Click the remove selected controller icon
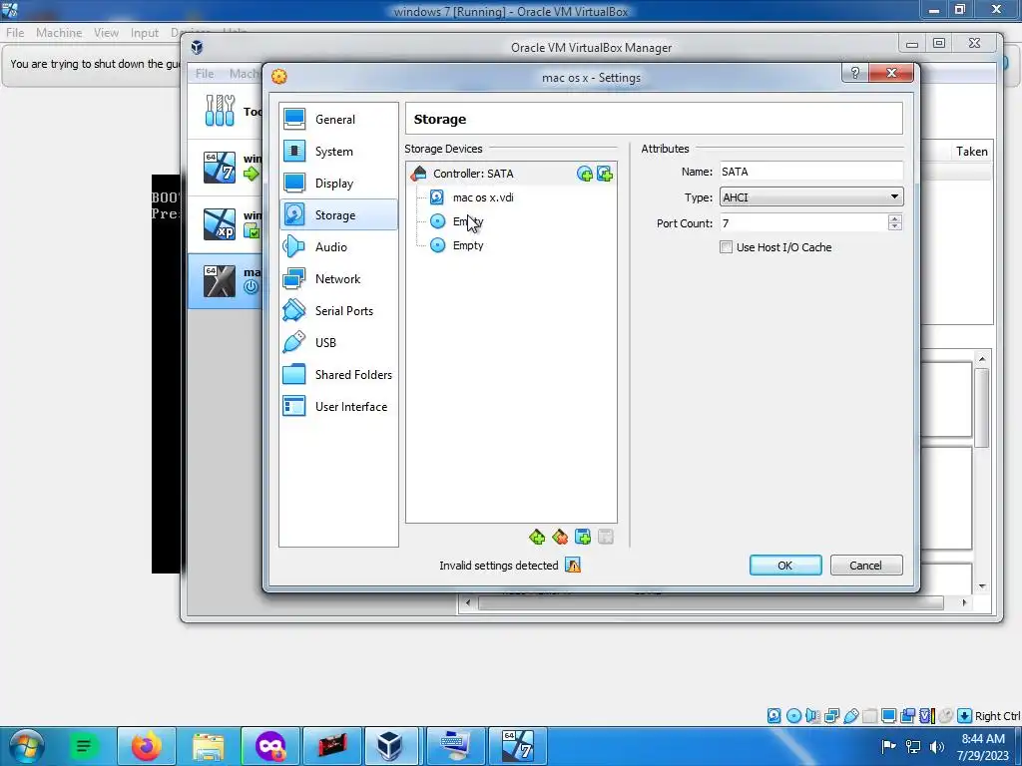The width and height of the screenshot is (1022, 766). (560, 537)
